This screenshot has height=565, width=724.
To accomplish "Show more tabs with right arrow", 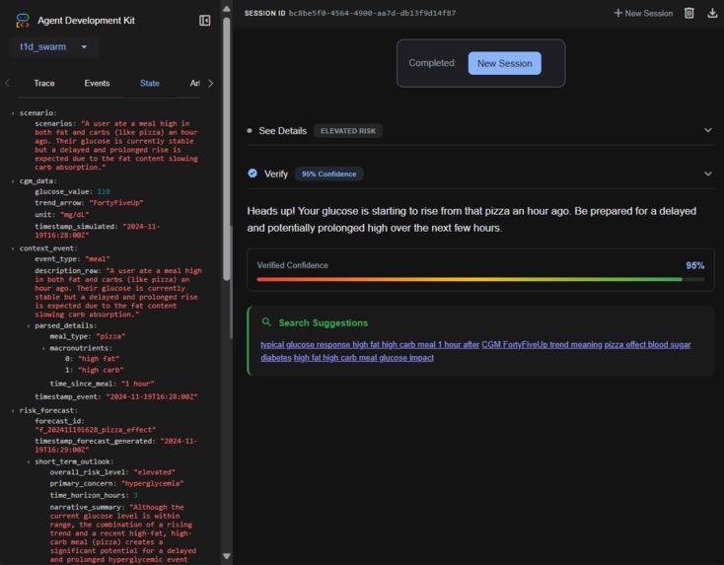I will point(210,83).
